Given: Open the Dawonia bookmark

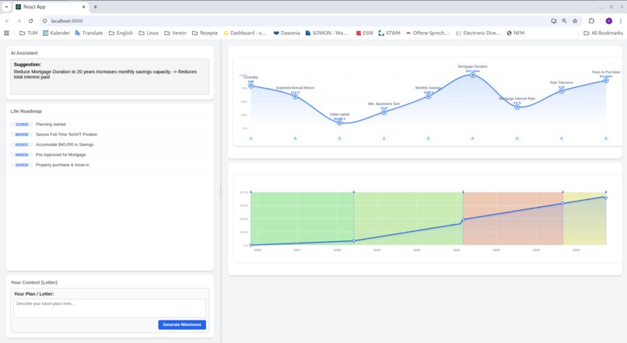Looking at the screenshot, I should [287, 33].
